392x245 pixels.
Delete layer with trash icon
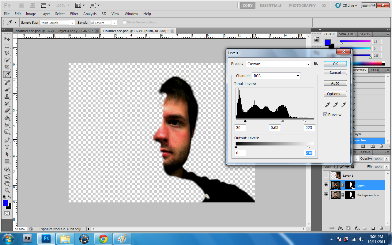tap(381, 228)
